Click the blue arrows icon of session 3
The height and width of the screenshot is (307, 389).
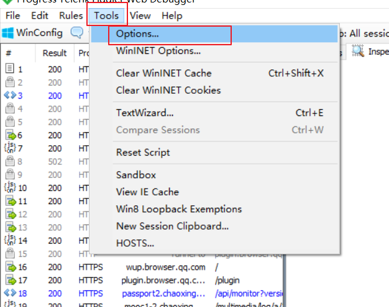(x=10, y=95)
